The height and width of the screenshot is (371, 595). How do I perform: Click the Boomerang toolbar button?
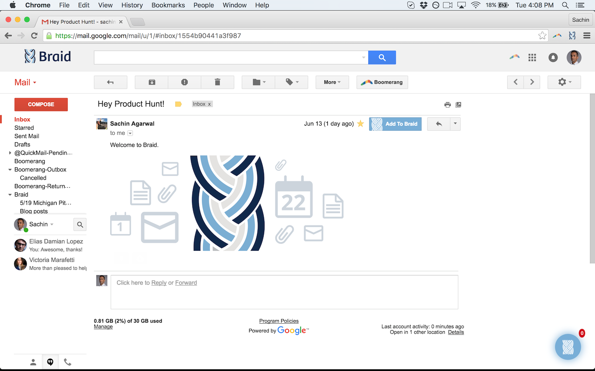click(382, 82)
